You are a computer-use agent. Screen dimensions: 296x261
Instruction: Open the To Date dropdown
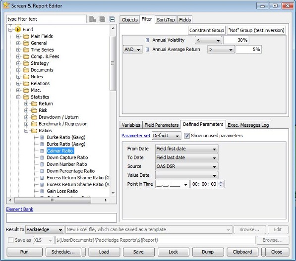[187, 157]
